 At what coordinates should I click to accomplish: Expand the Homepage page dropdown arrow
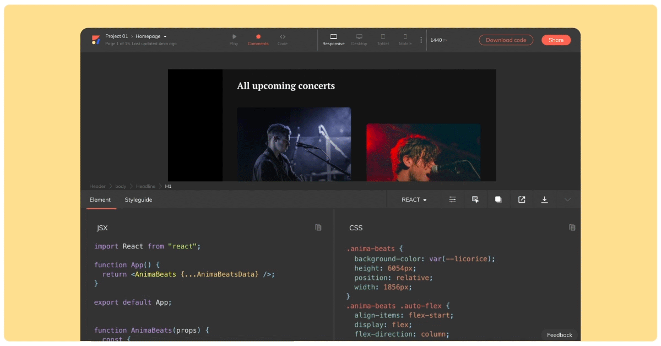click(x=165, y=36)
